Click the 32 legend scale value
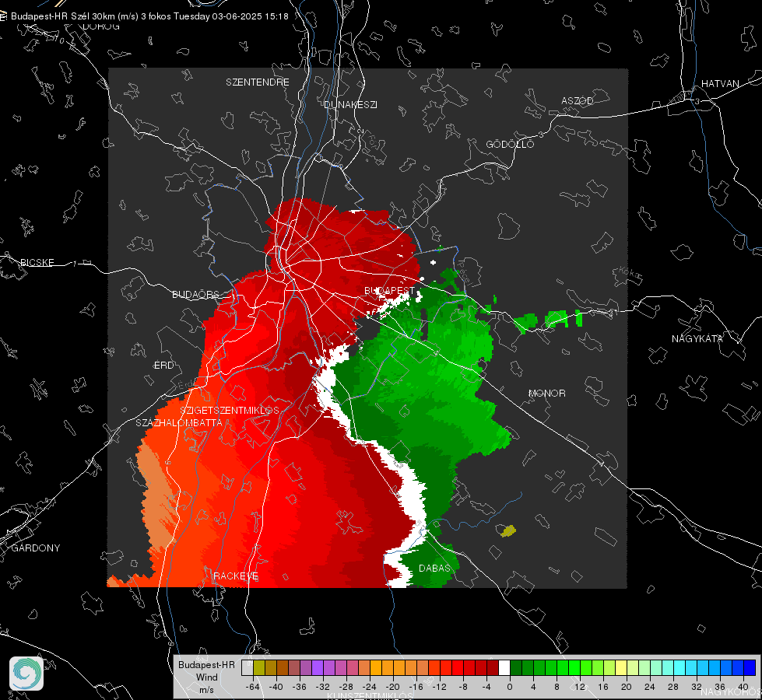 click(696, 687)
